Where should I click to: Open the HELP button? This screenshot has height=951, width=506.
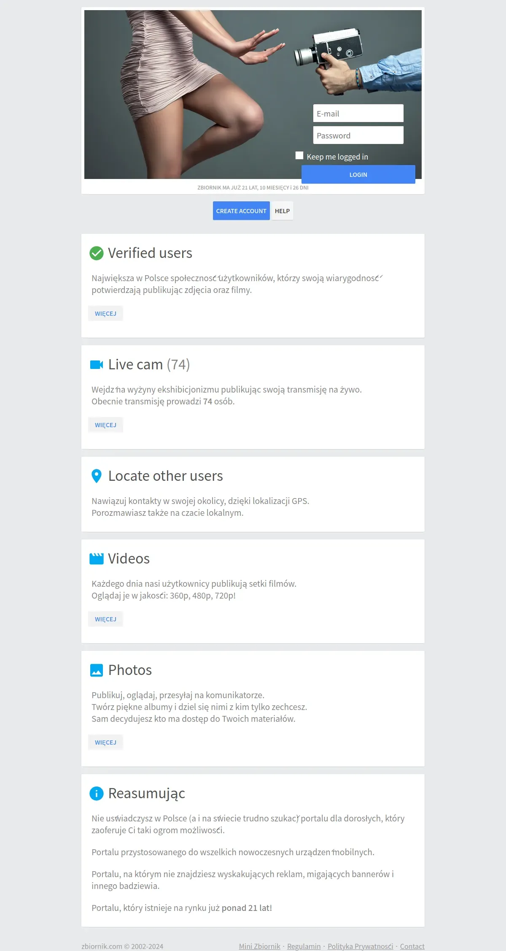[x=282, y=211]
